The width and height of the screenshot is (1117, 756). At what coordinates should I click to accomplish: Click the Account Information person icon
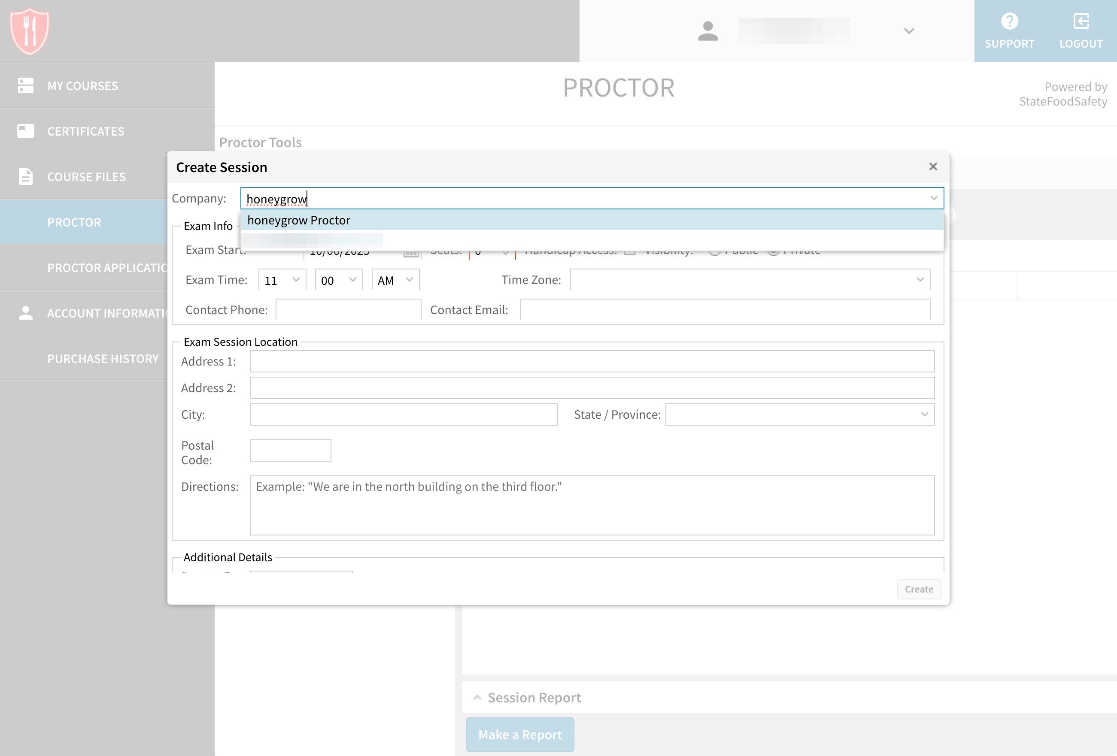point(25,313)
